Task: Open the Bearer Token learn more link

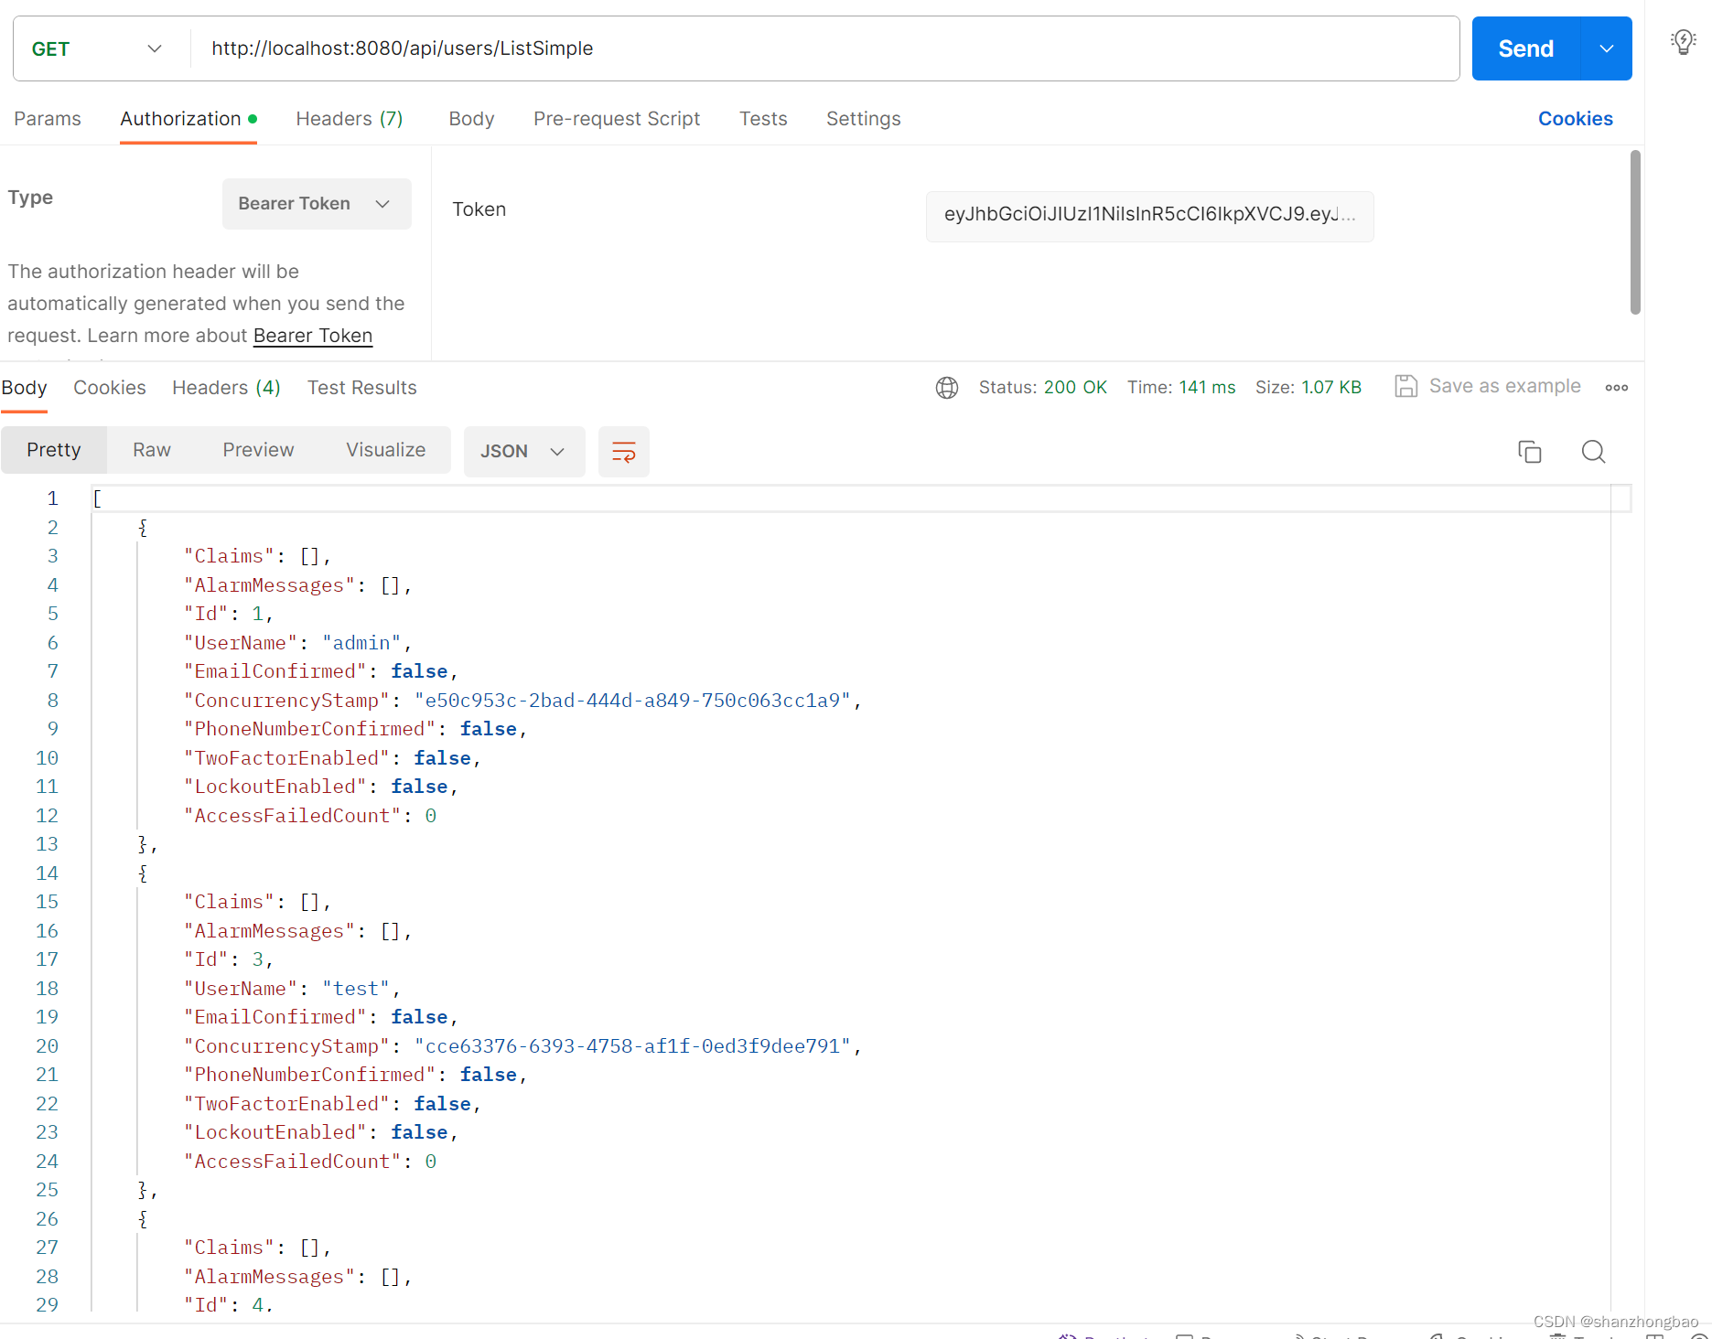Action: point(312,335)
